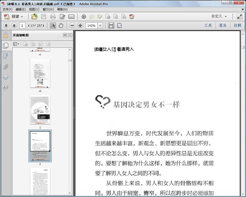Open the 自定义 (Customize) dropdown
246x197 pixels.
(x=219, y=17)
